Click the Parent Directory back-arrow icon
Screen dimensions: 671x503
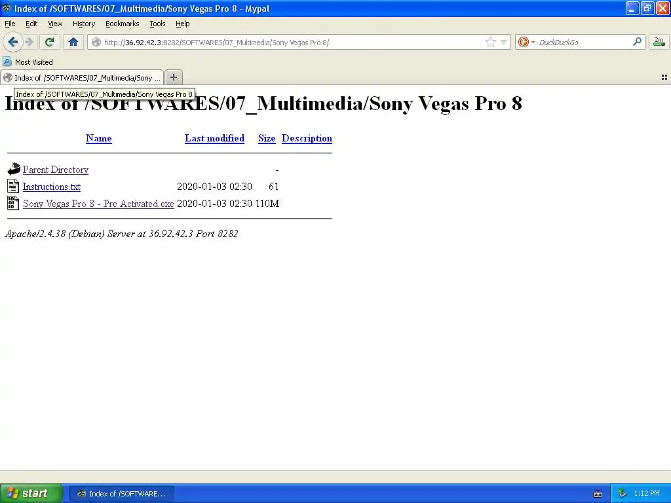click(x=14, y=169)
